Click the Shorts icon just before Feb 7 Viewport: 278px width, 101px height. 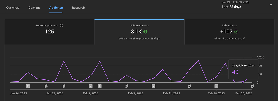coord(127,86)
